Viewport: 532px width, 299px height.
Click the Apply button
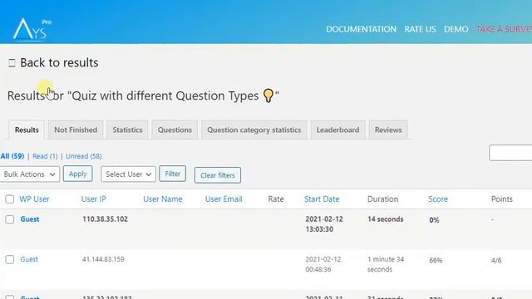tap(77, 174)
